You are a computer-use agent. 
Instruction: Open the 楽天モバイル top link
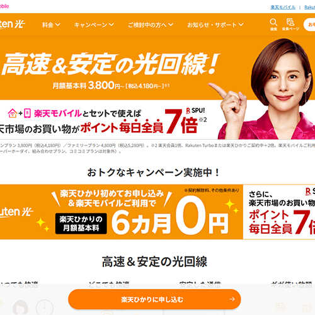pyautogui.click(x=283, y=8)
